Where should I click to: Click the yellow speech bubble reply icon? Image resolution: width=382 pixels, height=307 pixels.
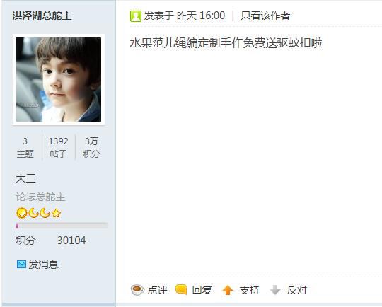point(181,289)
